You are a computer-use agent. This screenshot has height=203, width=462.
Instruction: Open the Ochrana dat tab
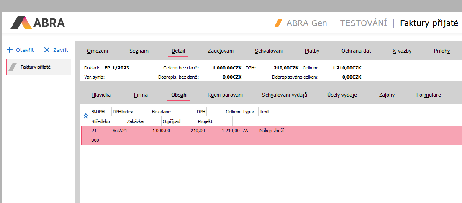(x=356, y=51)
